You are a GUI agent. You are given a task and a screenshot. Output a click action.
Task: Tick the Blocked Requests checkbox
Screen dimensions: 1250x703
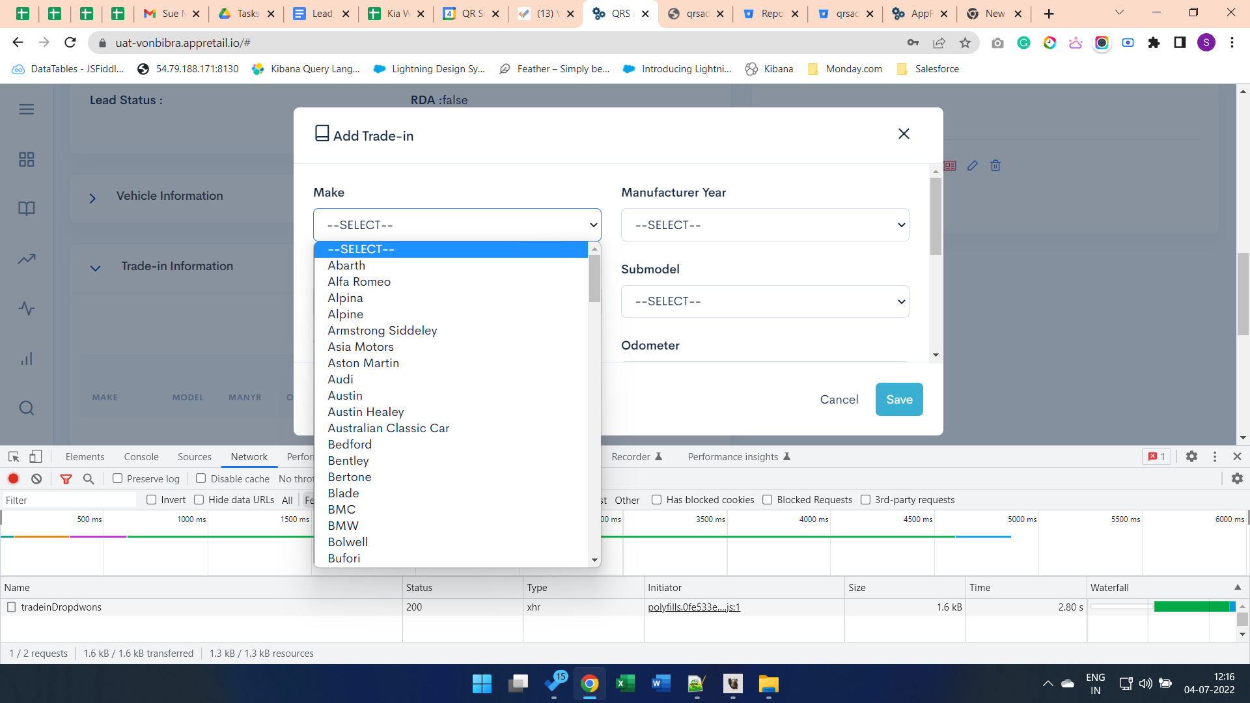pyautogui.click(x=768, y=500)
